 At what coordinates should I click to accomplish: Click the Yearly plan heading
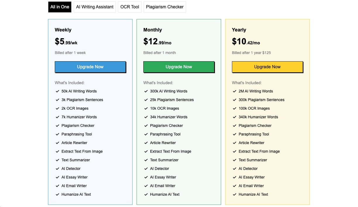pos(239,30)
